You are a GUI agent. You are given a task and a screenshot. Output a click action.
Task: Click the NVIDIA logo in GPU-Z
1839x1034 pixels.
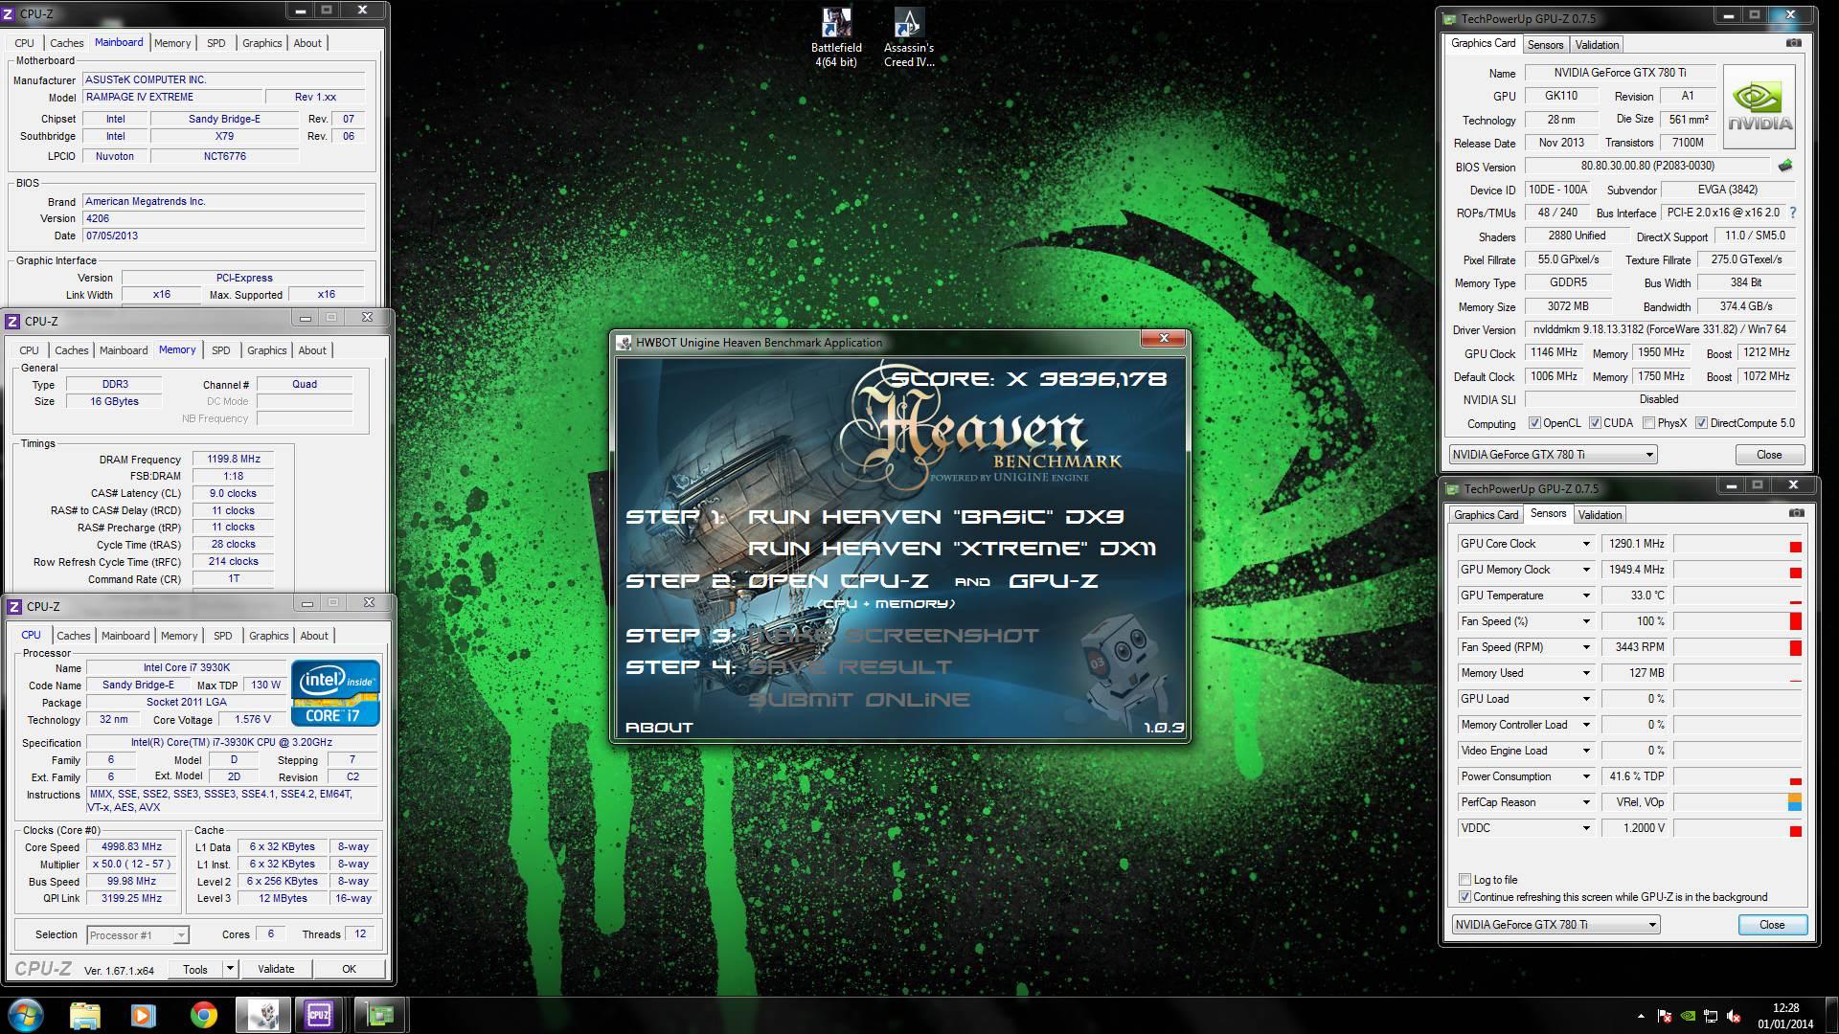pyautogui.click(x=1760, y=106)
